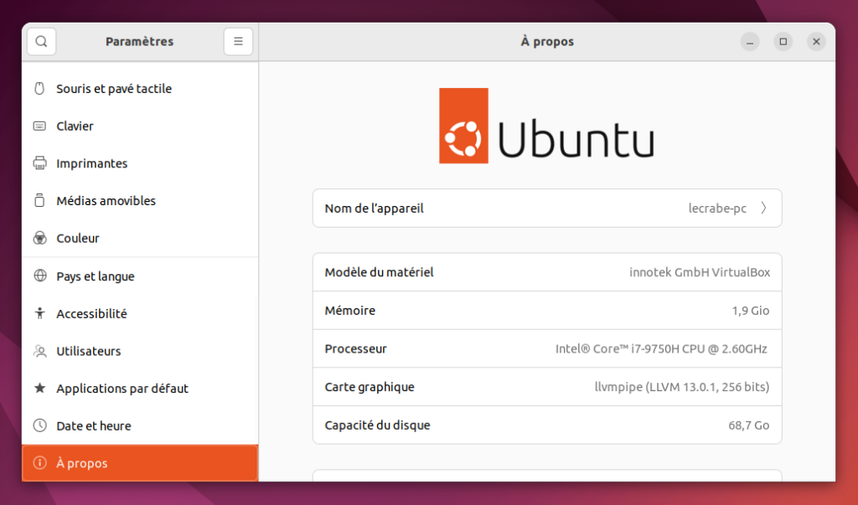Click the Mémoire label
The image size is (858, 505).
[x=349, y=310]
